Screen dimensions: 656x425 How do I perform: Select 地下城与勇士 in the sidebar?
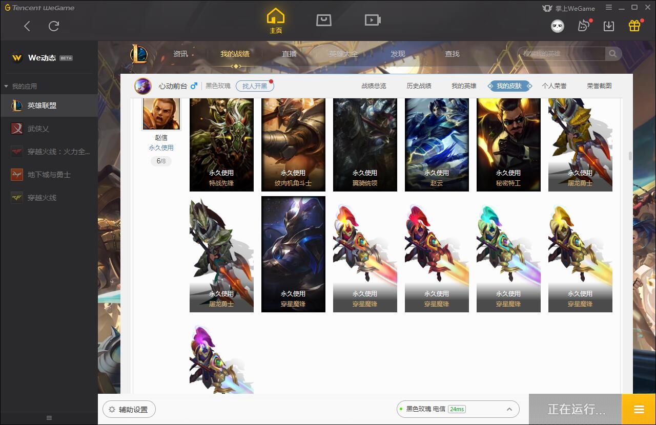[49, 175]
